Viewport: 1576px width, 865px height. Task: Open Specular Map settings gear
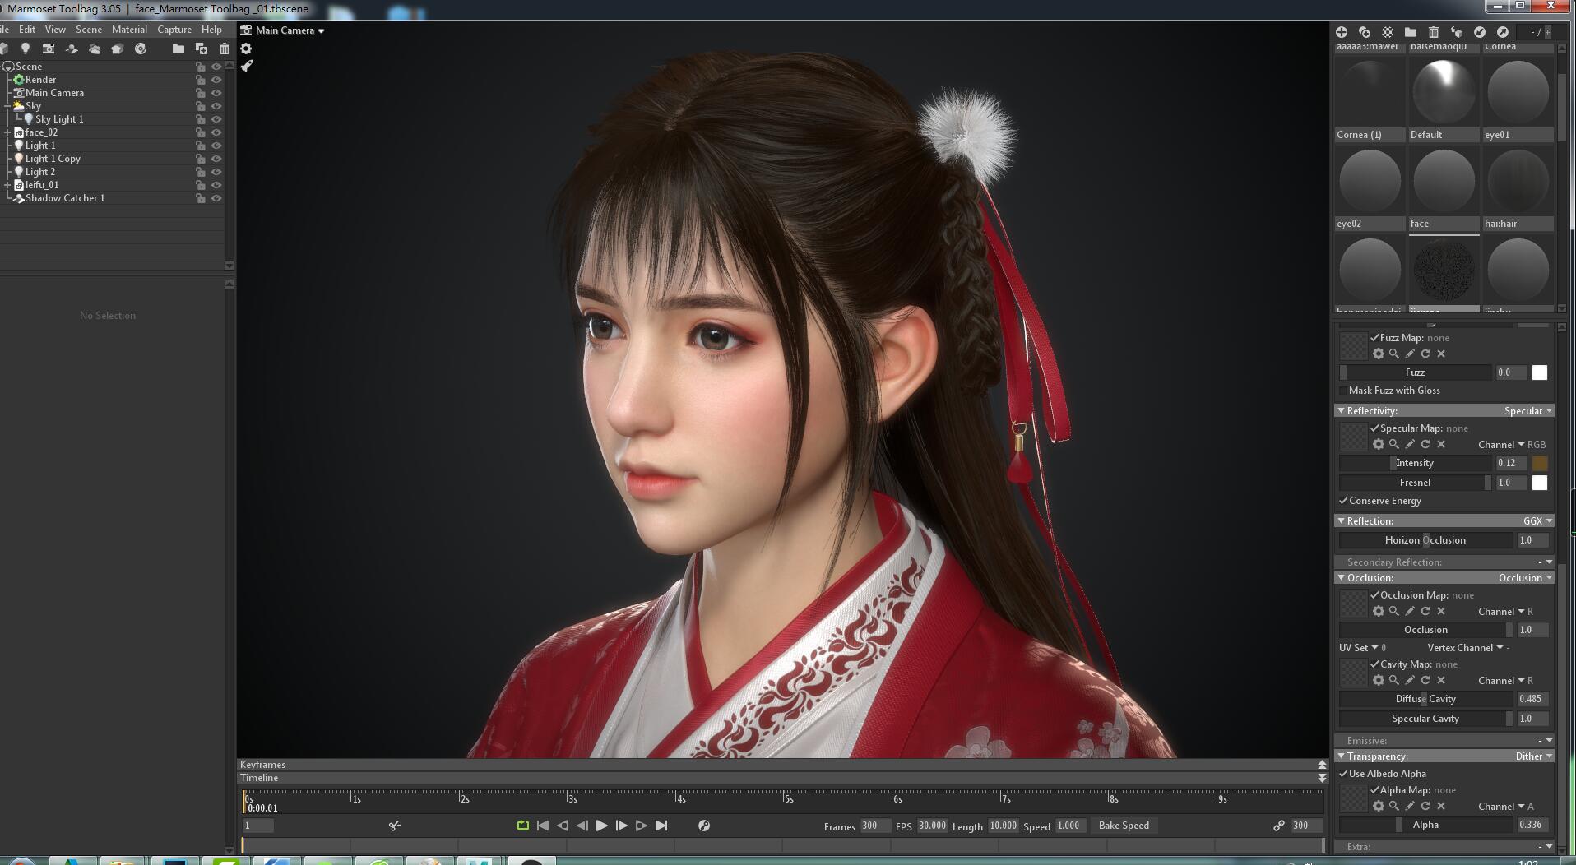point(1379,444)
